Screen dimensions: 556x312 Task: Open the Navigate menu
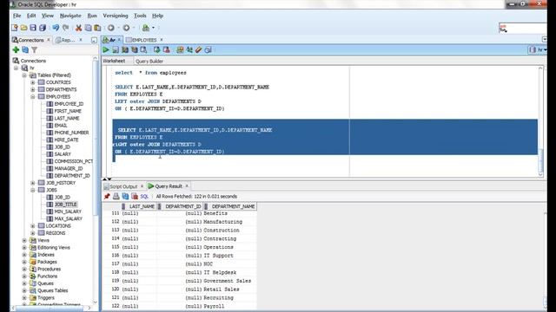coord(70,16)
